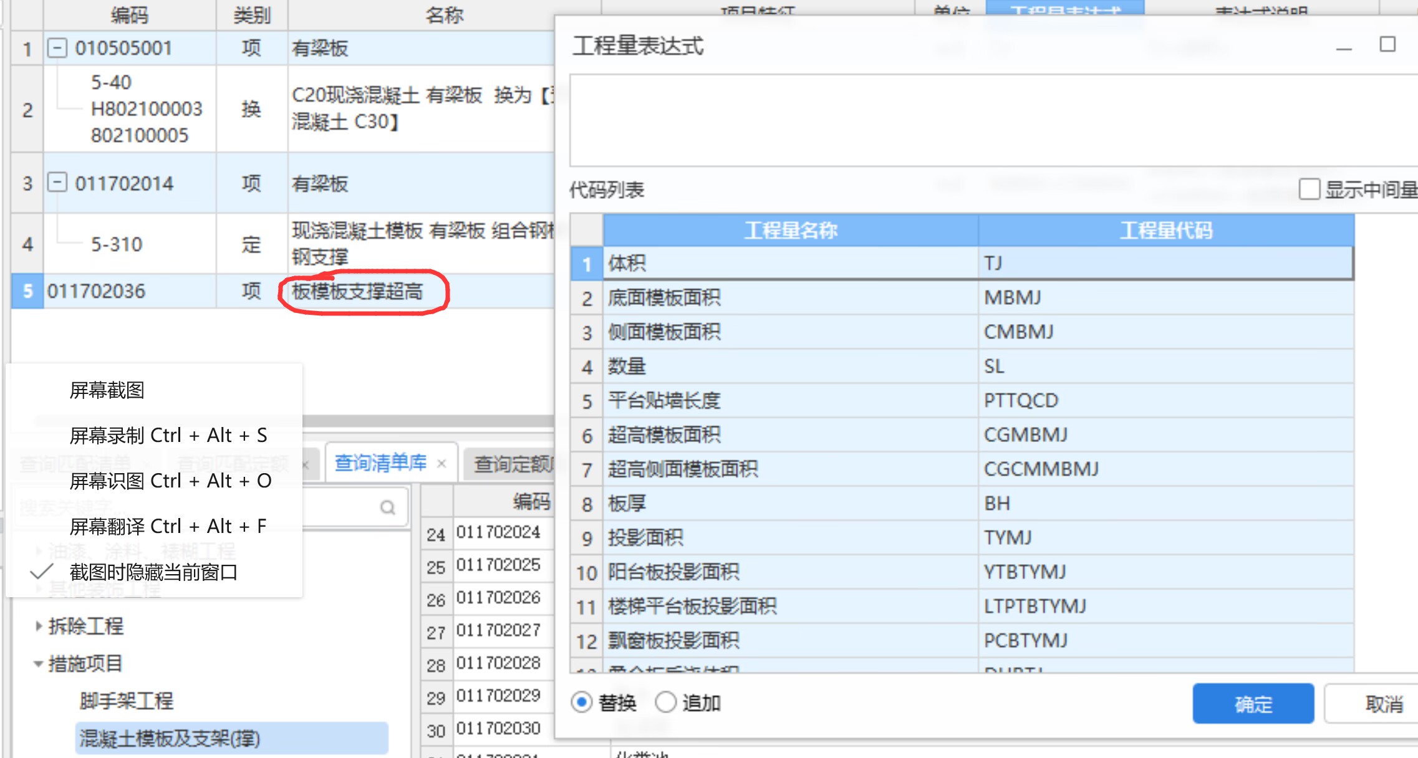Collapse the 010505001 row tree node
Screen dimensions: 1418x758
57,48
